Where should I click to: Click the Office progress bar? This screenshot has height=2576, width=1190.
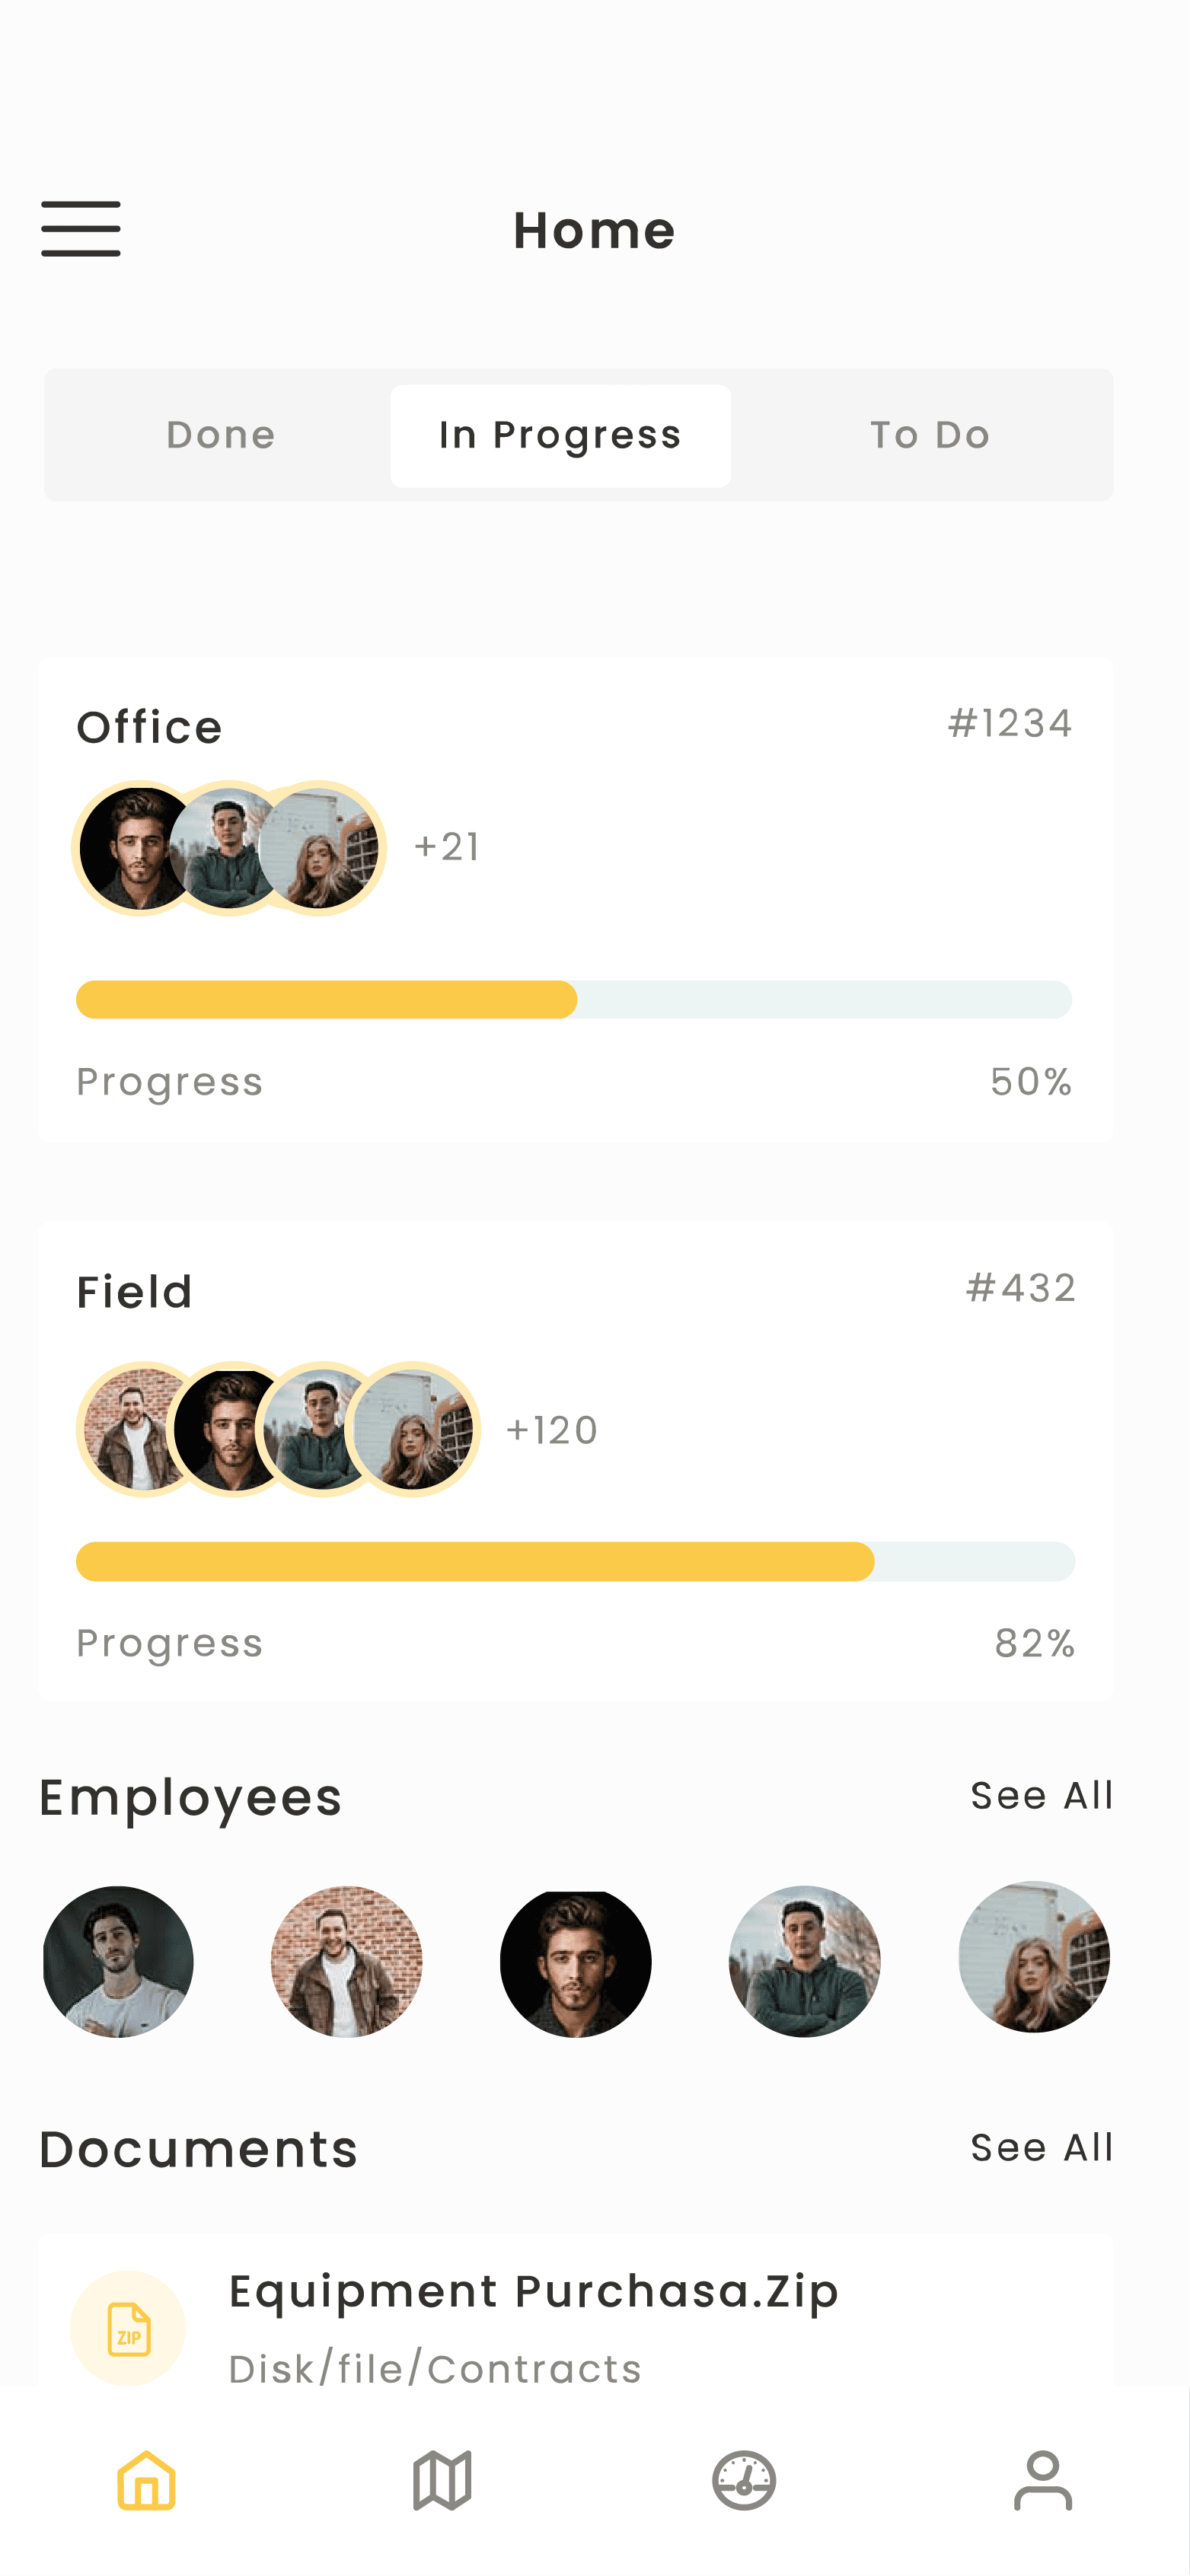pyautogui.click(x=574, y=999)
